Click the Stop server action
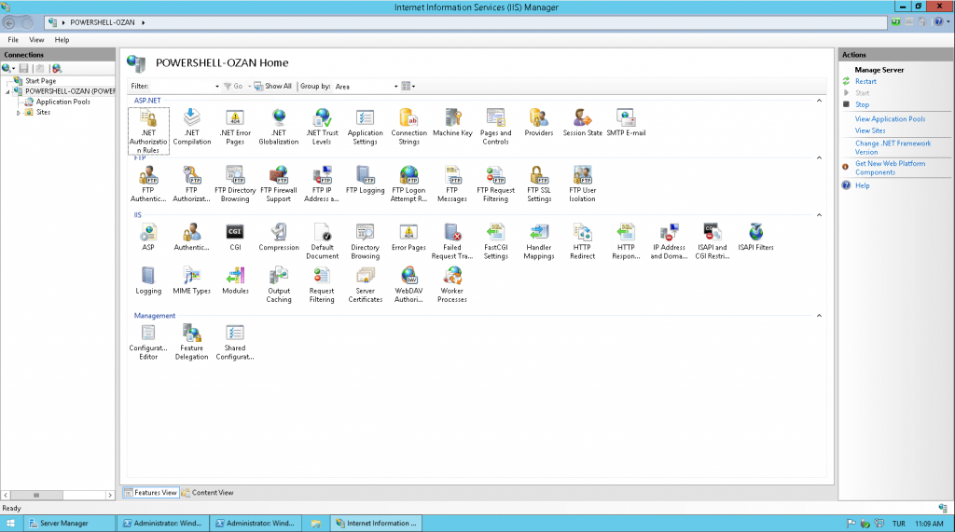The width and height of the screenshot is (955, 532). coord(862,104)
